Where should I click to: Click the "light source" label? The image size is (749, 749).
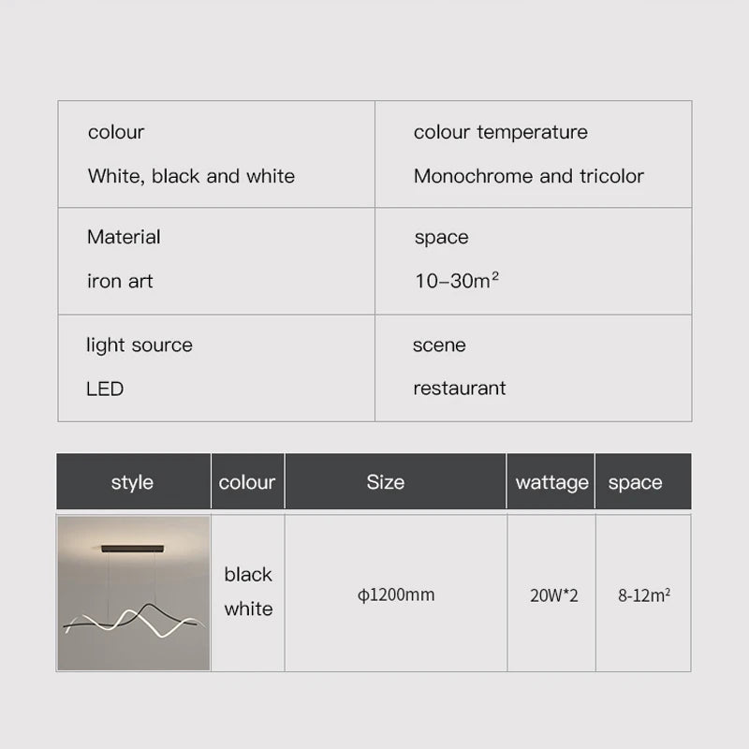point(140,345)
